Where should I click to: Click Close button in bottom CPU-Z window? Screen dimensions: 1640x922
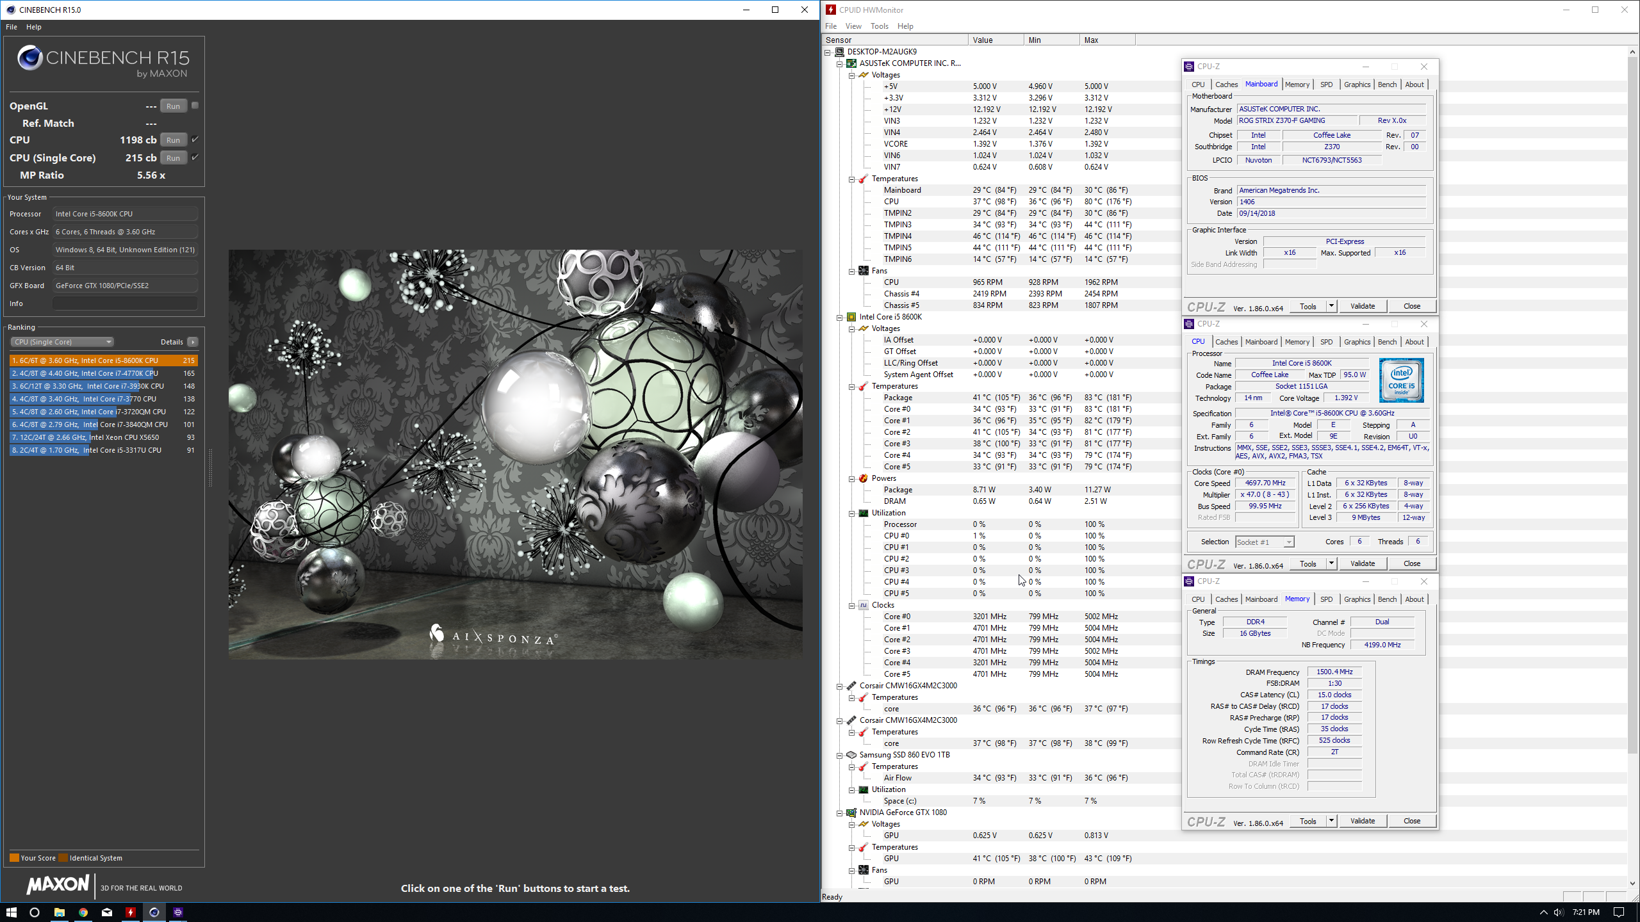1412,821
